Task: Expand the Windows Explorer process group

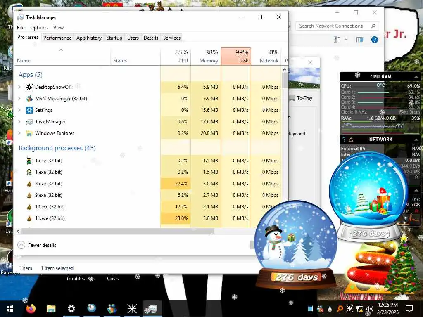Action: point(19,133)
